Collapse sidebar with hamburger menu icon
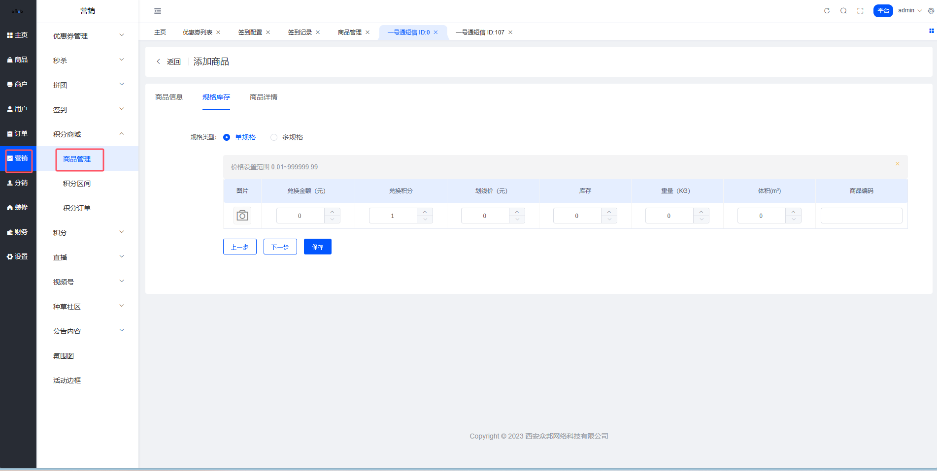 click(x=158, y=11)
